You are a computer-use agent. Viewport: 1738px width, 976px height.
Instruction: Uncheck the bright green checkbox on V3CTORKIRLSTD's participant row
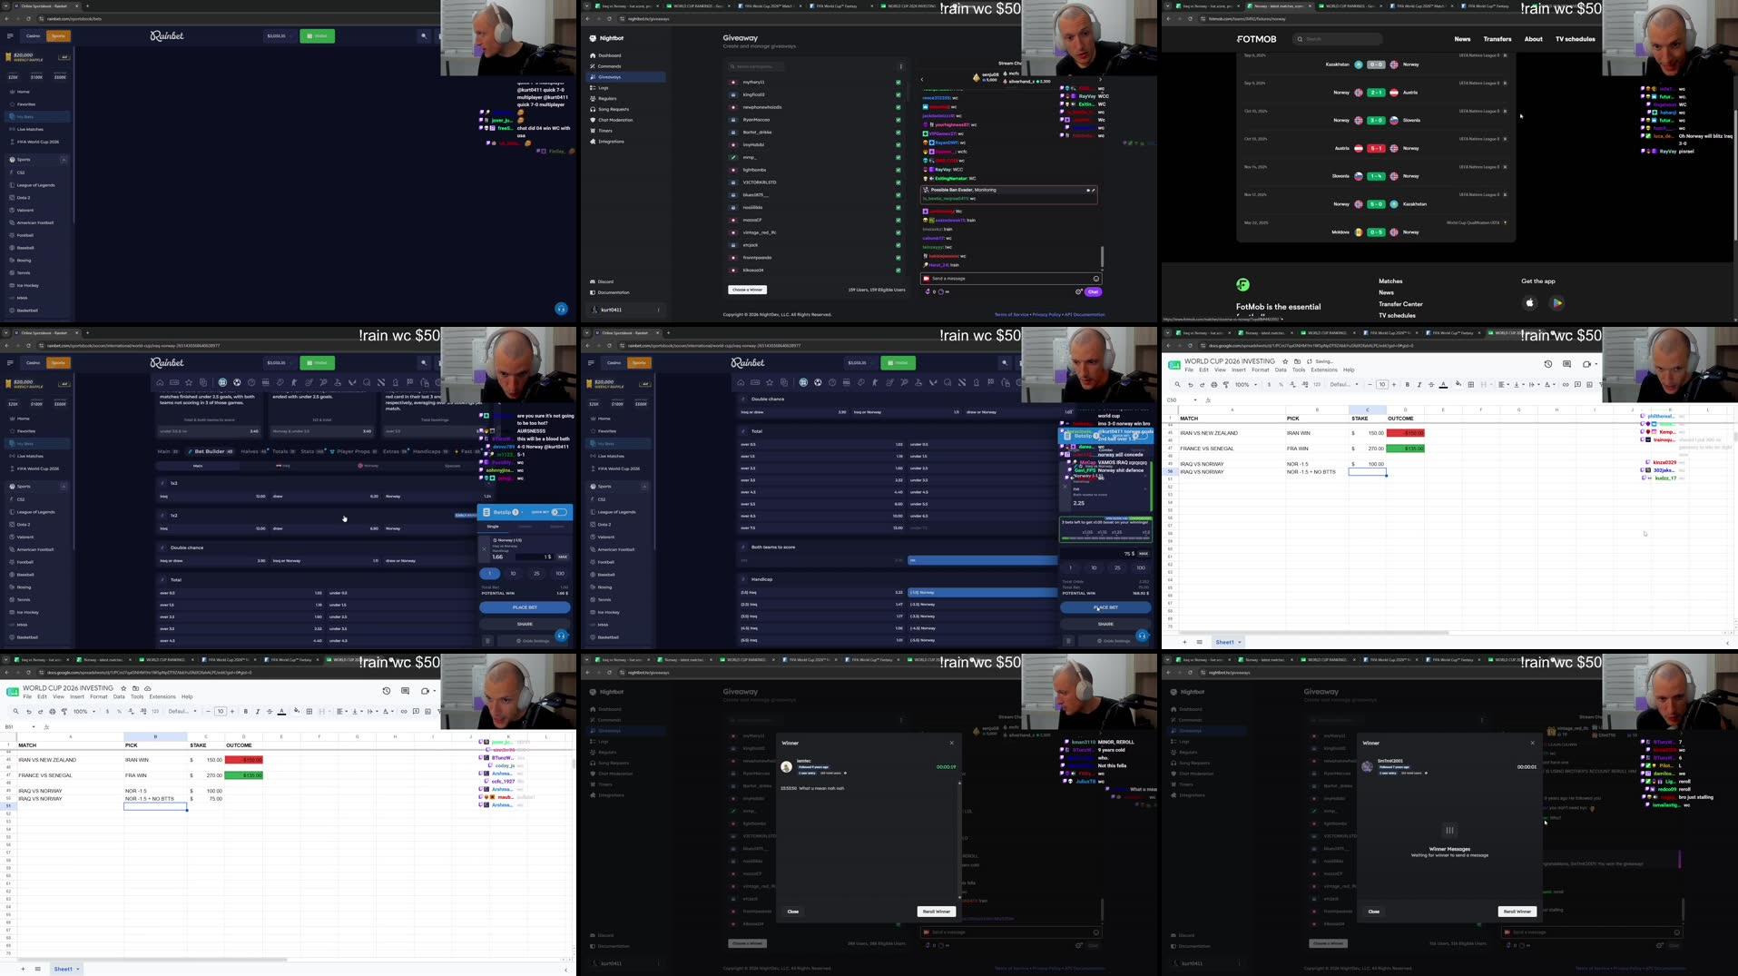coord(898,182)
